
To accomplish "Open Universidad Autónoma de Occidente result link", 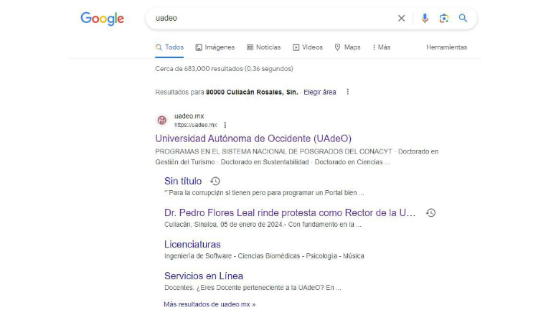I will point(253,138).
